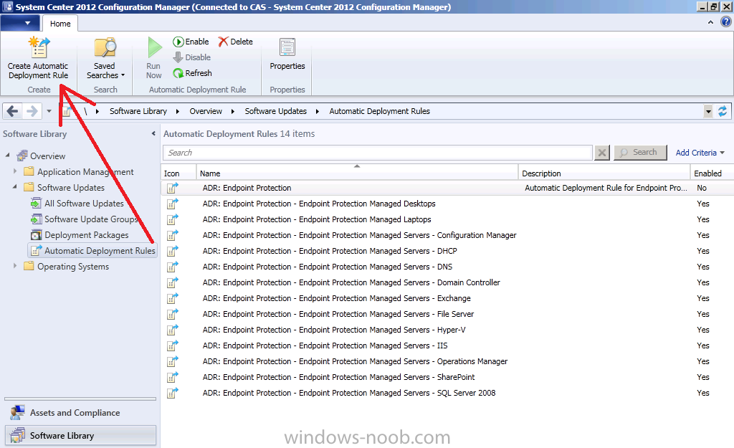The width and height of the screenshot is (734, 448).
Task: Sort by the Description column header
Action: [x=604, y=173]
